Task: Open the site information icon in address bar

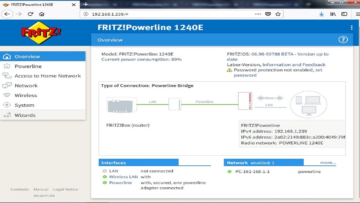Action: pos(86,14)
